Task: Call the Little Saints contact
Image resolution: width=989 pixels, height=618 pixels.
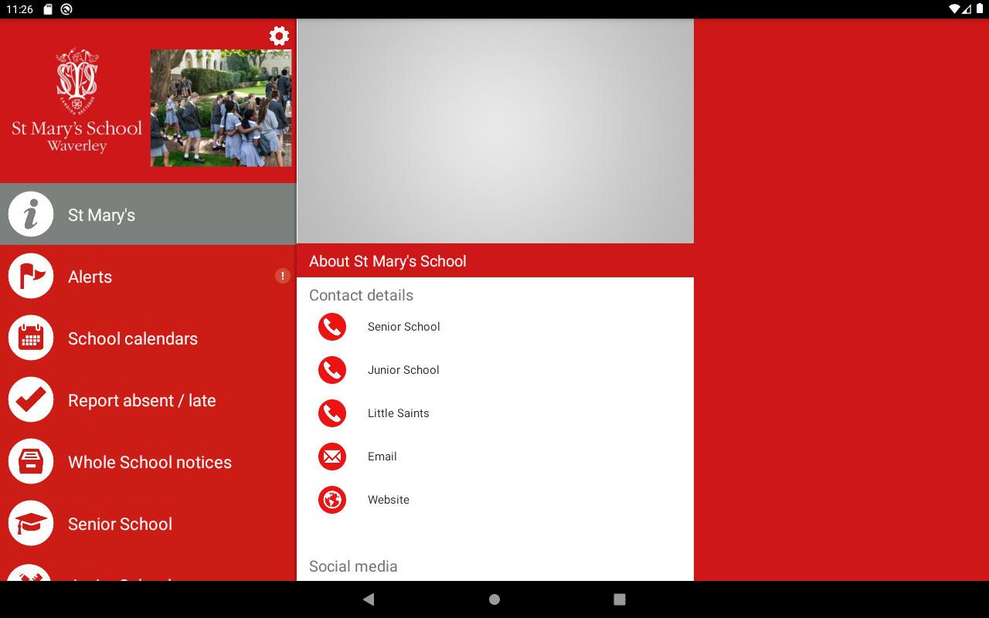Action: 495,413
